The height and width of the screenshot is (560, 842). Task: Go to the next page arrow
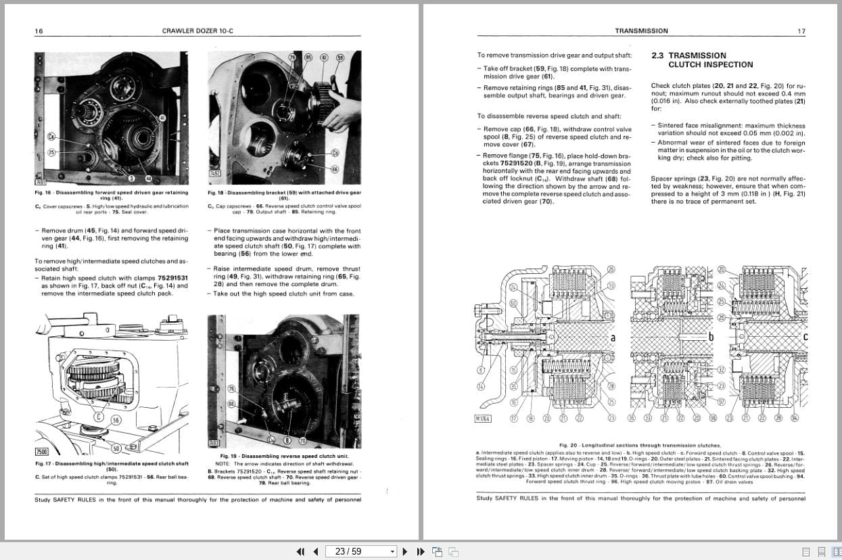[404, 552]
